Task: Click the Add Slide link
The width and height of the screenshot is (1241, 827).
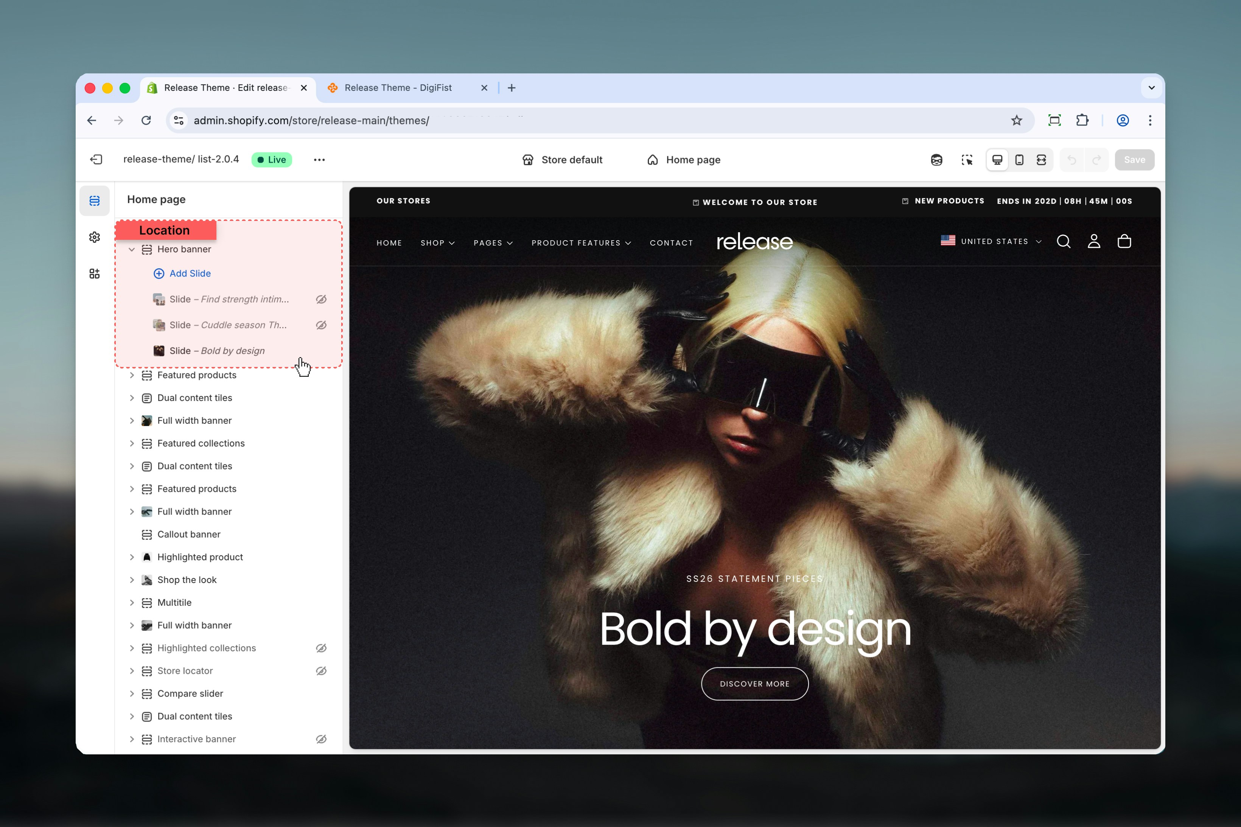Action: tap(182, 273)
